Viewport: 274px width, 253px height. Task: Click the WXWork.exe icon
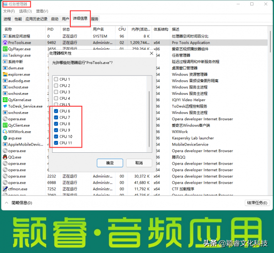click(x=5, y=132)
